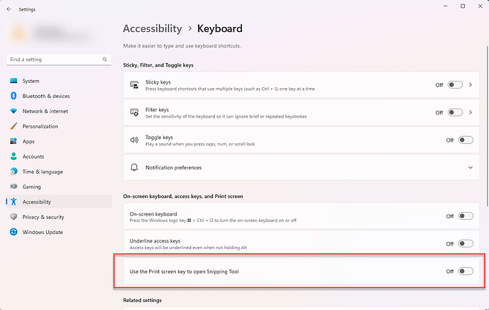This screenshot has height=310, width=489.
Task: Click the search magnifier icon
Action: tap(105, 60)
